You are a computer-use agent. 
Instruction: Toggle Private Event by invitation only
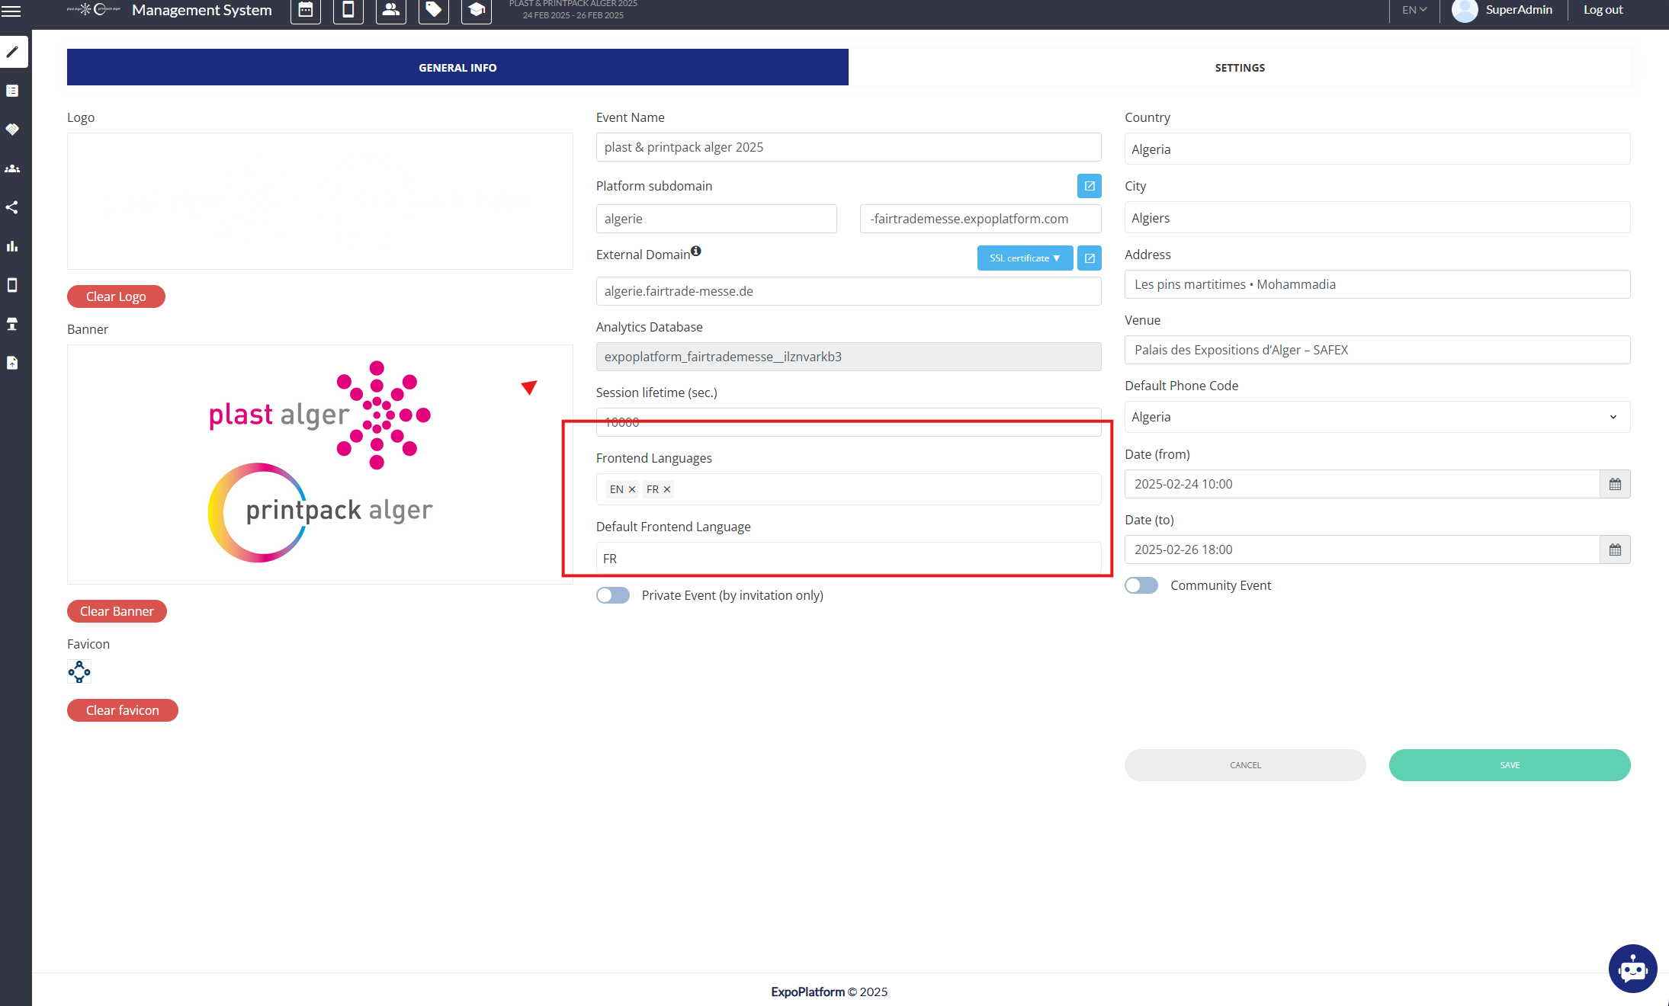tap(613, 595)
